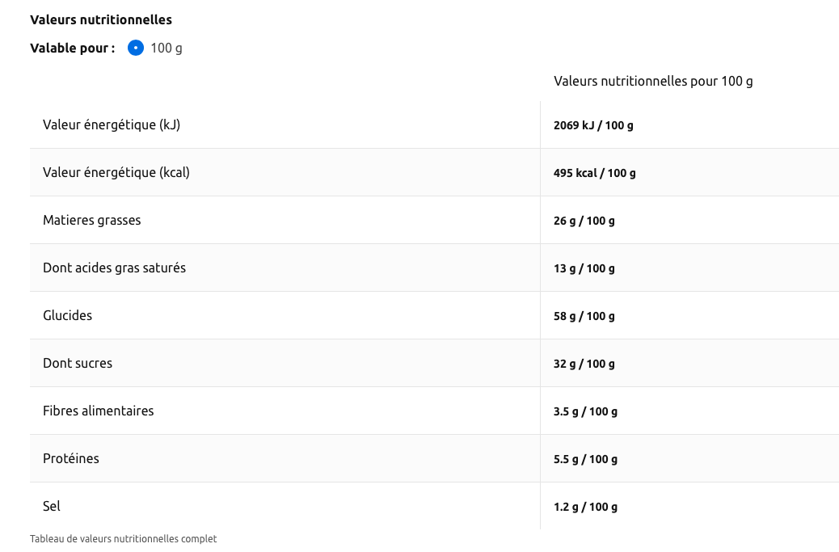The height and width of the screenshot is (552, 839).
Task: Click the 32 g / 100 g value
Action: click(584, 364)
